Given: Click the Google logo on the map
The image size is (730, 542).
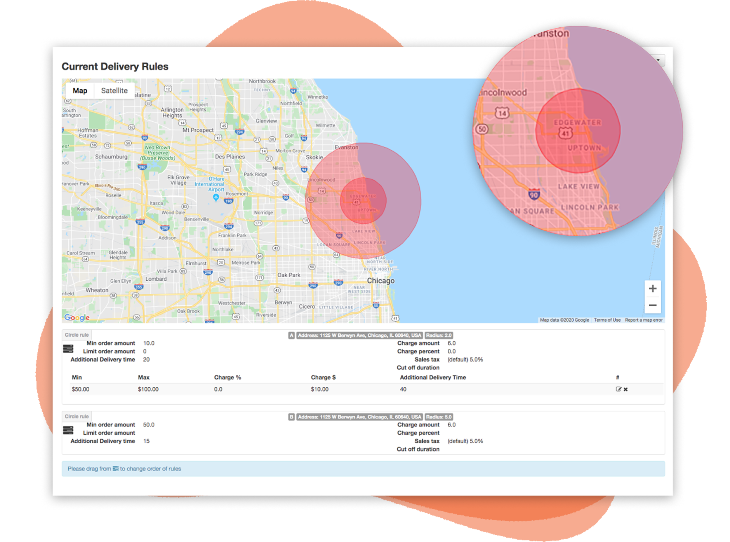Looking at the screenshot, I should pos(77,317).
